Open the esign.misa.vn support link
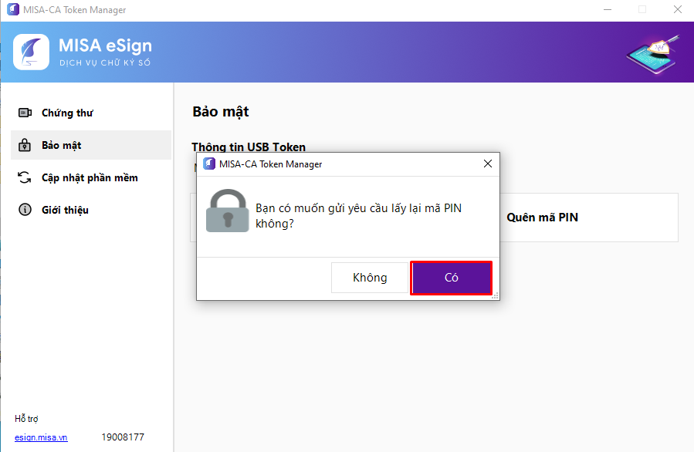694x452 pixels. coord(41,437)
